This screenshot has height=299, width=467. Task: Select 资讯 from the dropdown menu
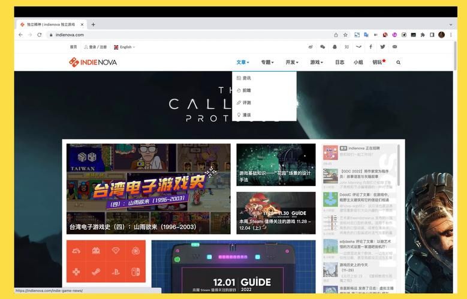(x=264, y=78)
